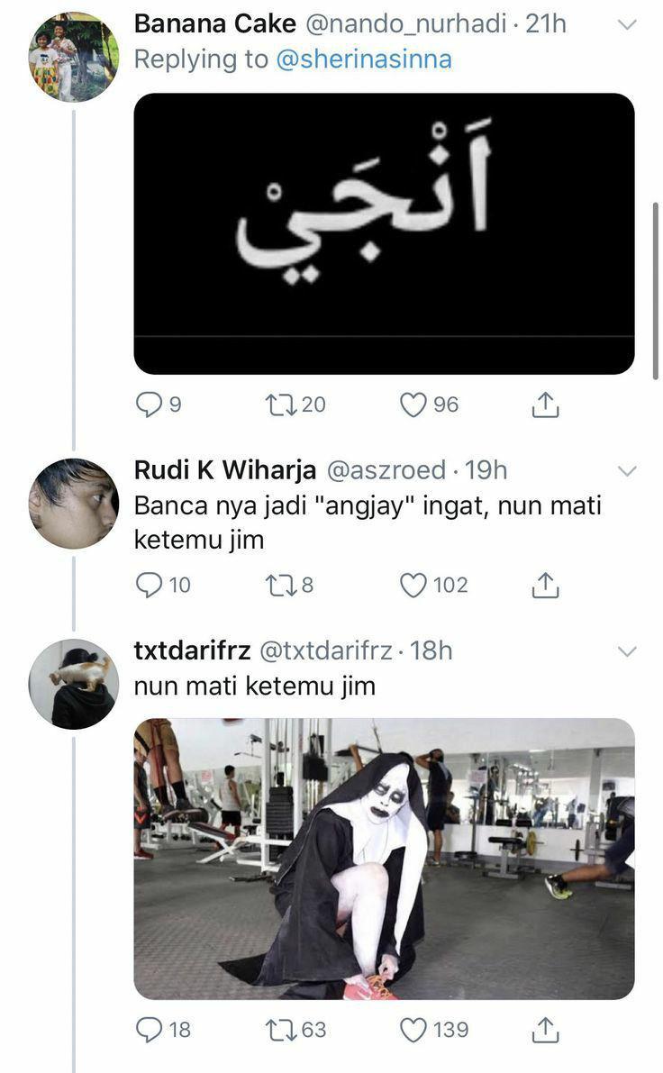The width and height of the screenshot is (663, 1073).
Task: Like txtdarifrz's tweet with 139 likes
Action: tap(413, 1029)
